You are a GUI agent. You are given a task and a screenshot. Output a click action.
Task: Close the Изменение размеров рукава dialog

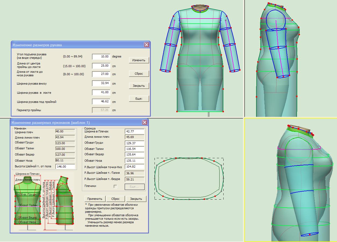[146, 45]
